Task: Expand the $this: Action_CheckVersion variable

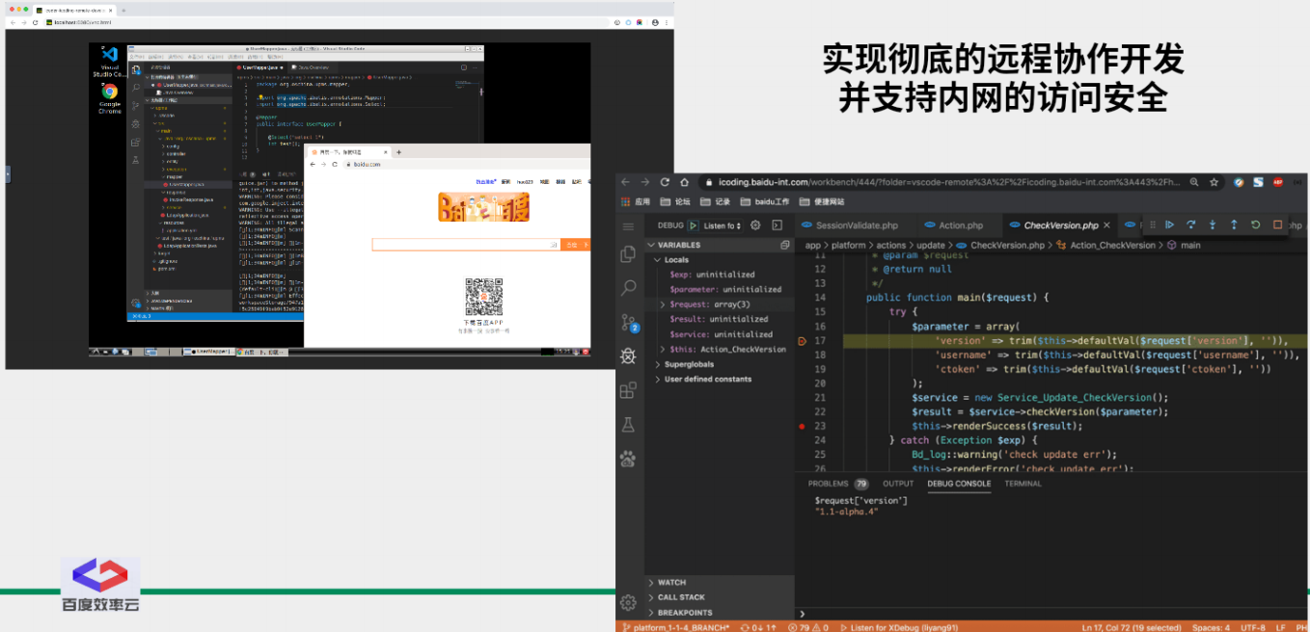Action: 720,349
